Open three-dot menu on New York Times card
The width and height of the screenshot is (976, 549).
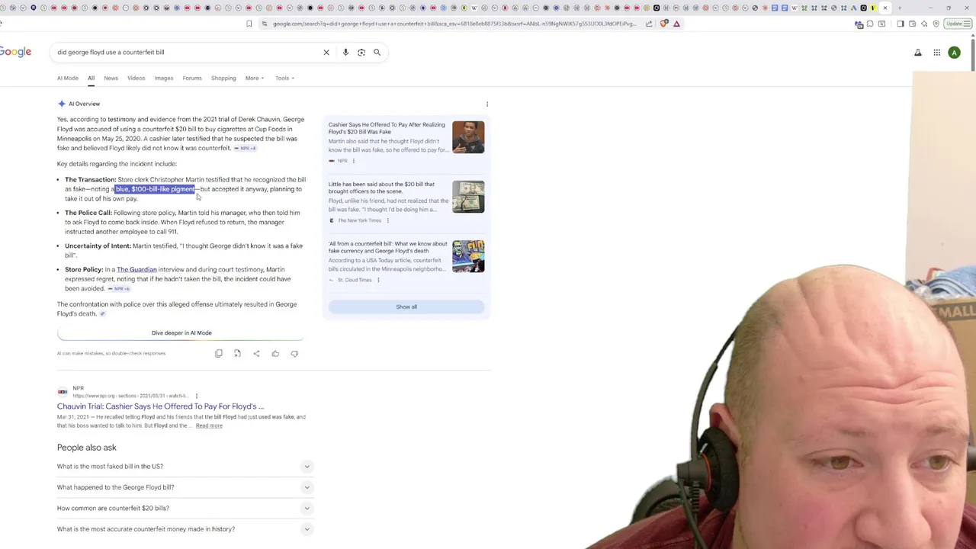387,220
